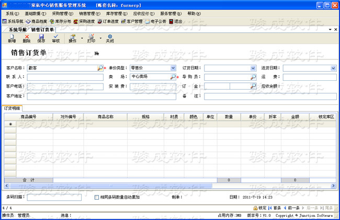340x220 pixels.
Task: Open the 库存管理(X) menu
Action: click(x=117, y=14)
